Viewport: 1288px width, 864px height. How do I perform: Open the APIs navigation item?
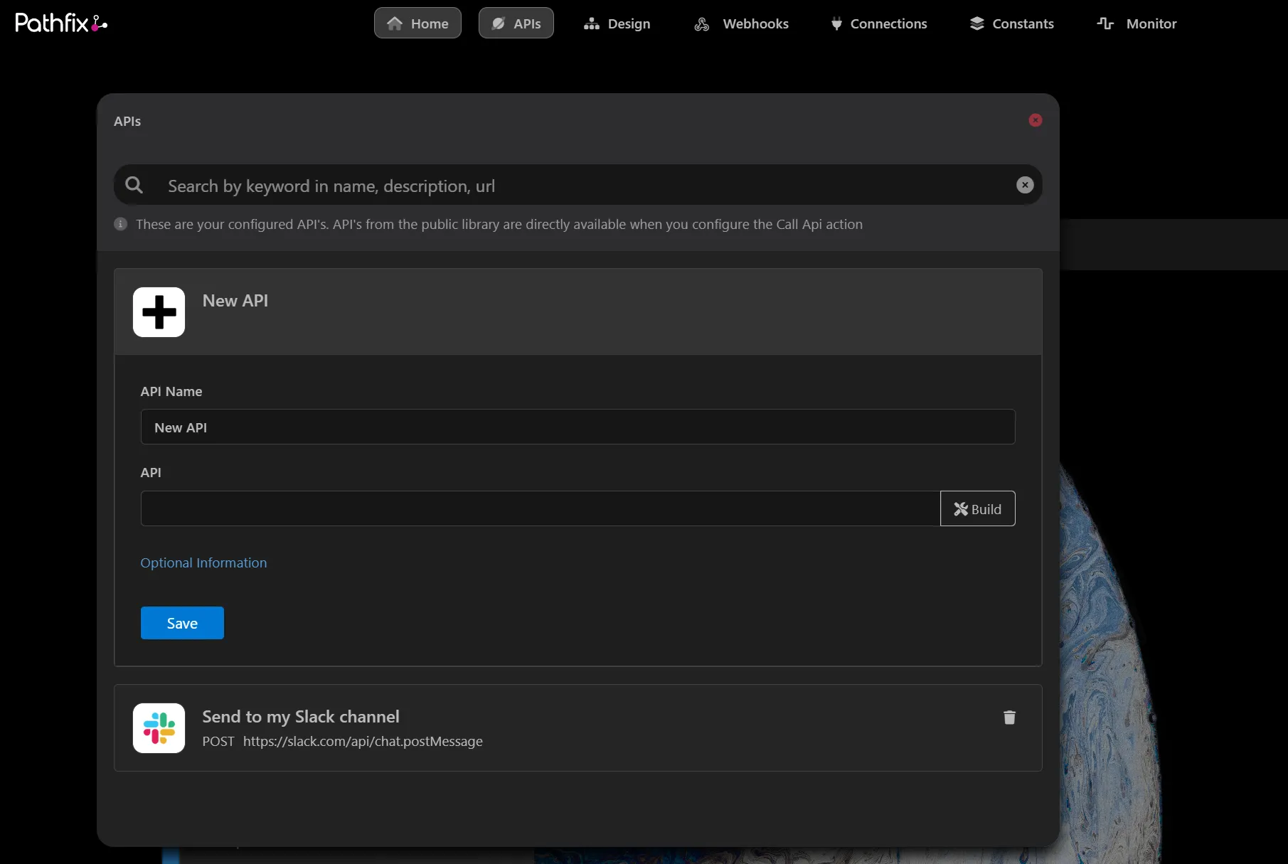point(516,23)
